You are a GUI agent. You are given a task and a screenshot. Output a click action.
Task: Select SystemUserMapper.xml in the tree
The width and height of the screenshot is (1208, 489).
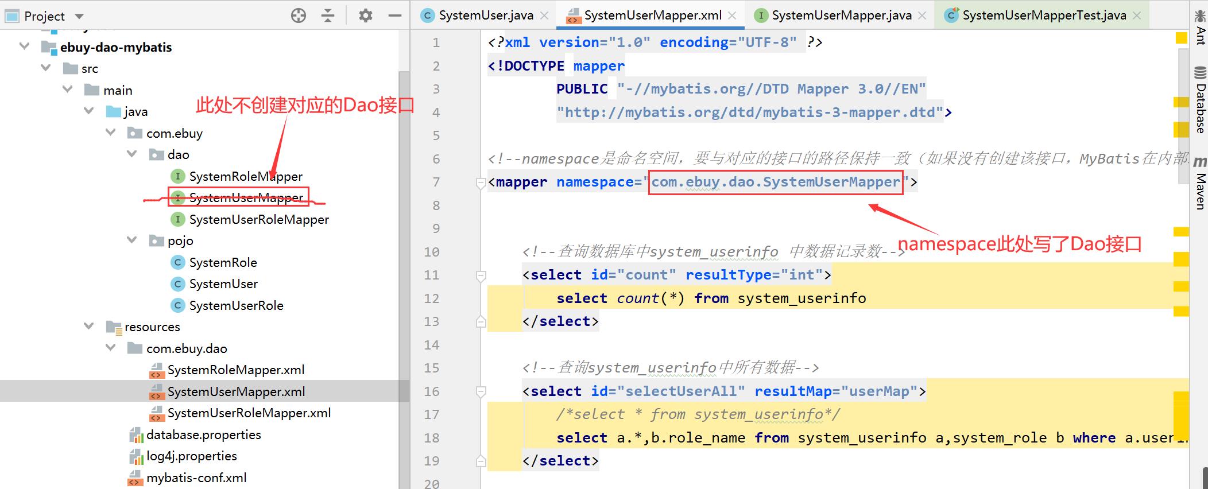[236, 391]
